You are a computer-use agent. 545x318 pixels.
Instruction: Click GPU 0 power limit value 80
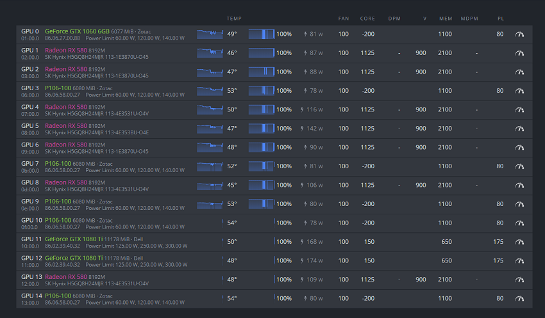click(x=500, y=34)
